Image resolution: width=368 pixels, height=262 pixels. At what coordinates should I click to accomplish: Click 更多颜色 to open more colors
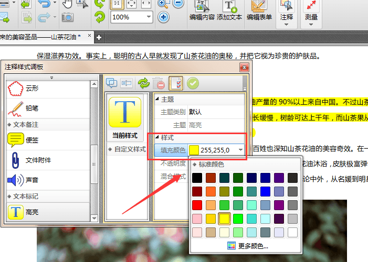click(248, 245)
